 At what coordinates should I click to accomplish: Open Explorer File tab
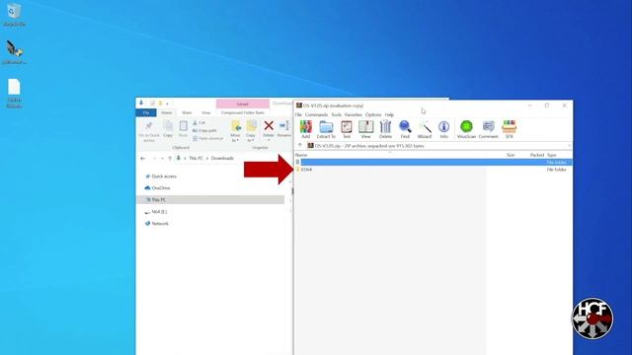click(x=146, y=112)
